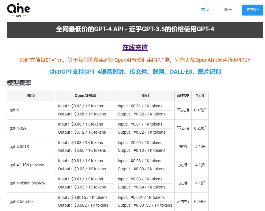265x211 pixels.
Task: Open the 关于 page
Action: click(x=228, y=10)
